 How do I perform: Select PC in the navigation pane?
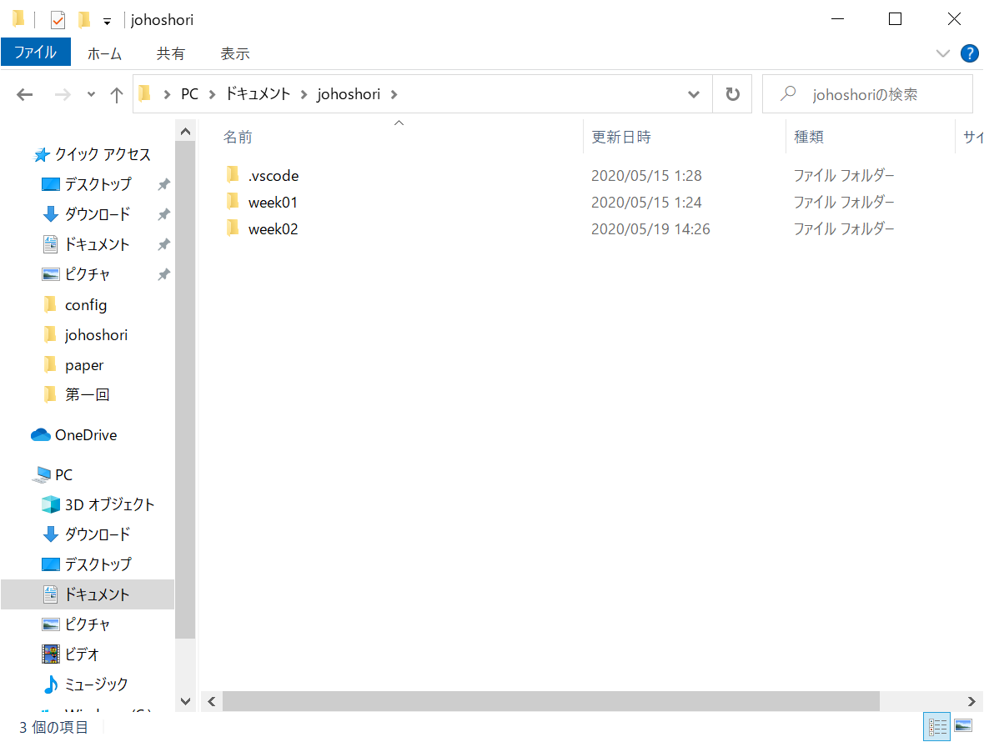point(63,475)
